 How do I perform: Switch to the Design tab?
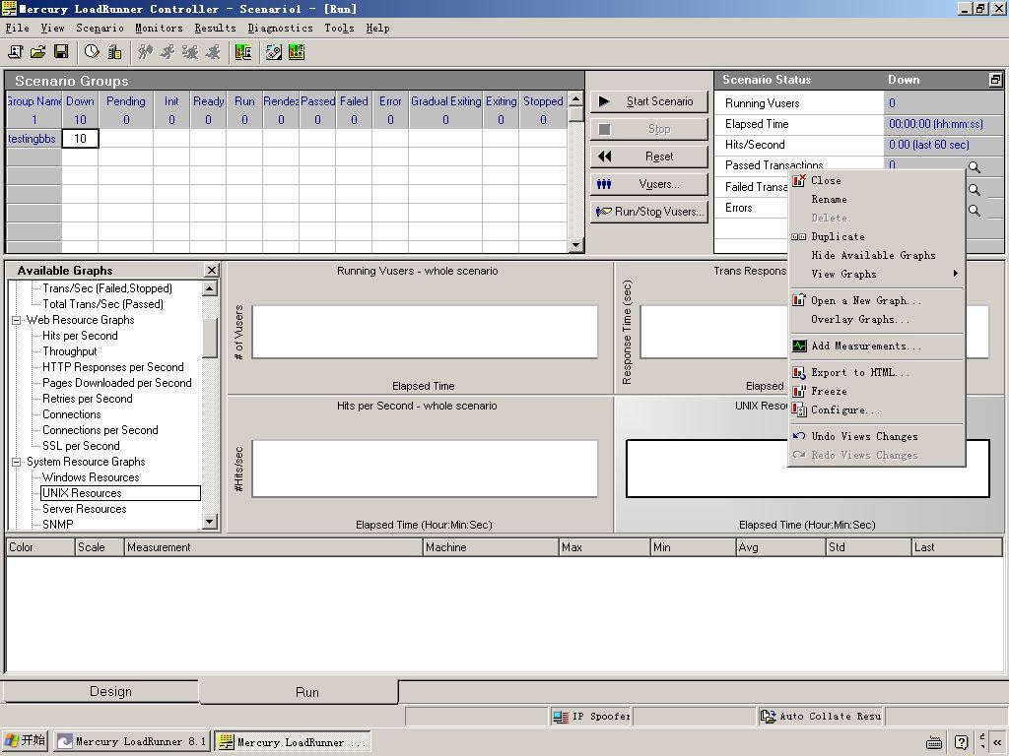click(101, 692)
